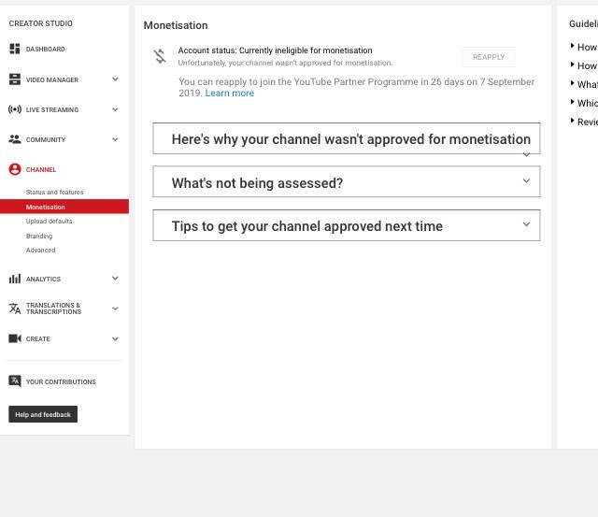Open Create menu label

coord(37,338)
